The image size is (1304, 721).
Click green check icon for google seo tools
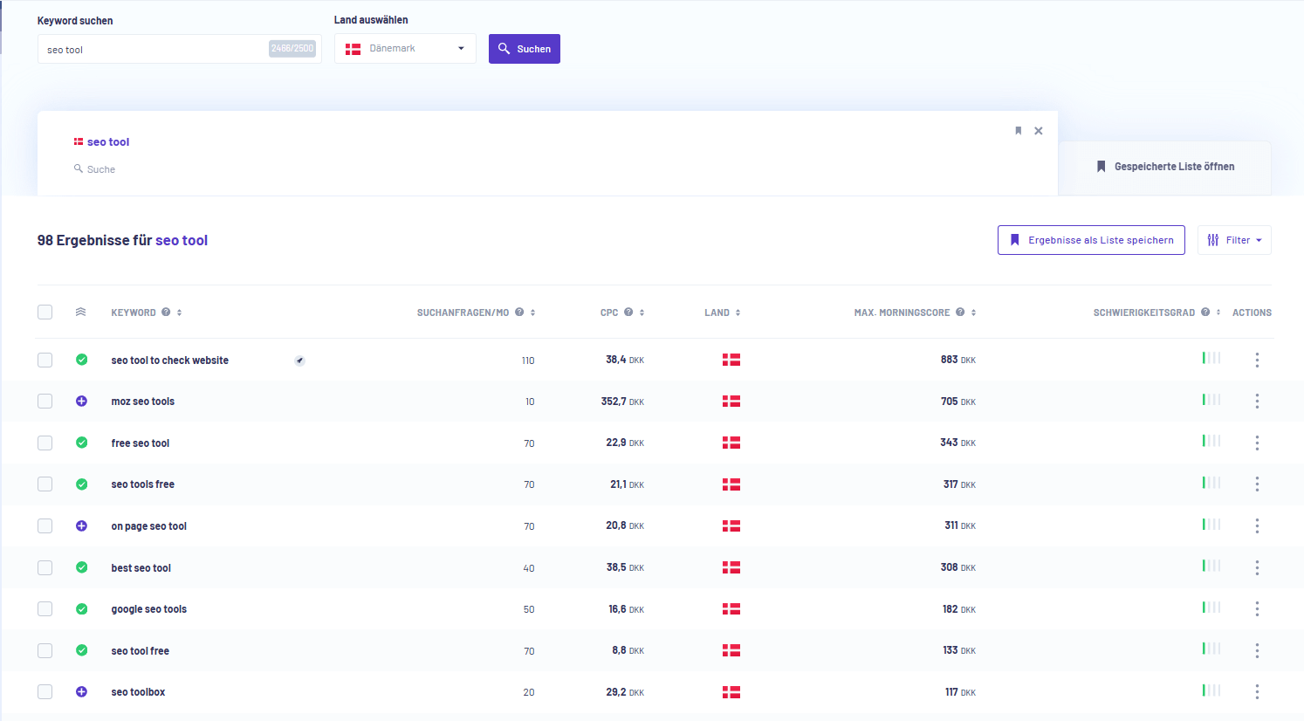click(x=81, y=608)
